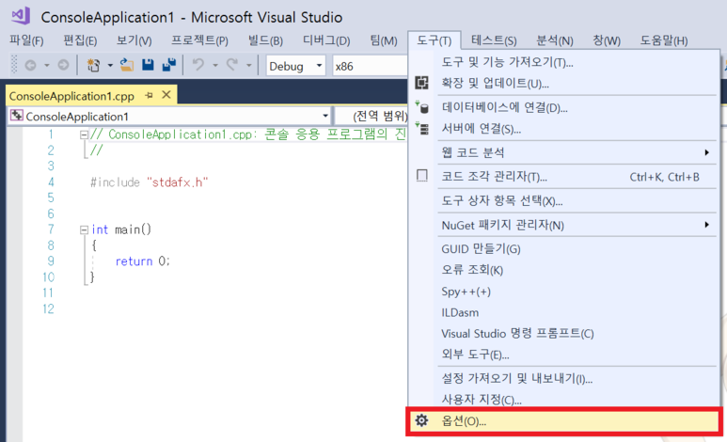Screen dimensions: 727x442
Task: Click the Undo arrow icon
Action: pyautogui.click(x=198, y=65)
